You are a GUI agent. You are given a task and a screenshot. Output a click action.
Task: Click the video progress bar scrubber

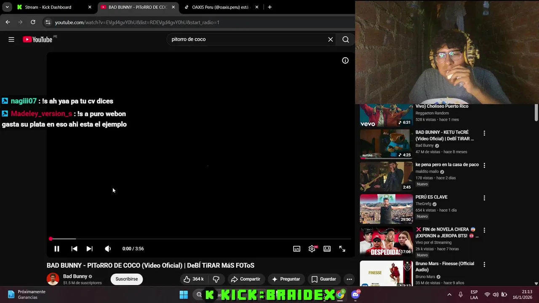point(51,239)
